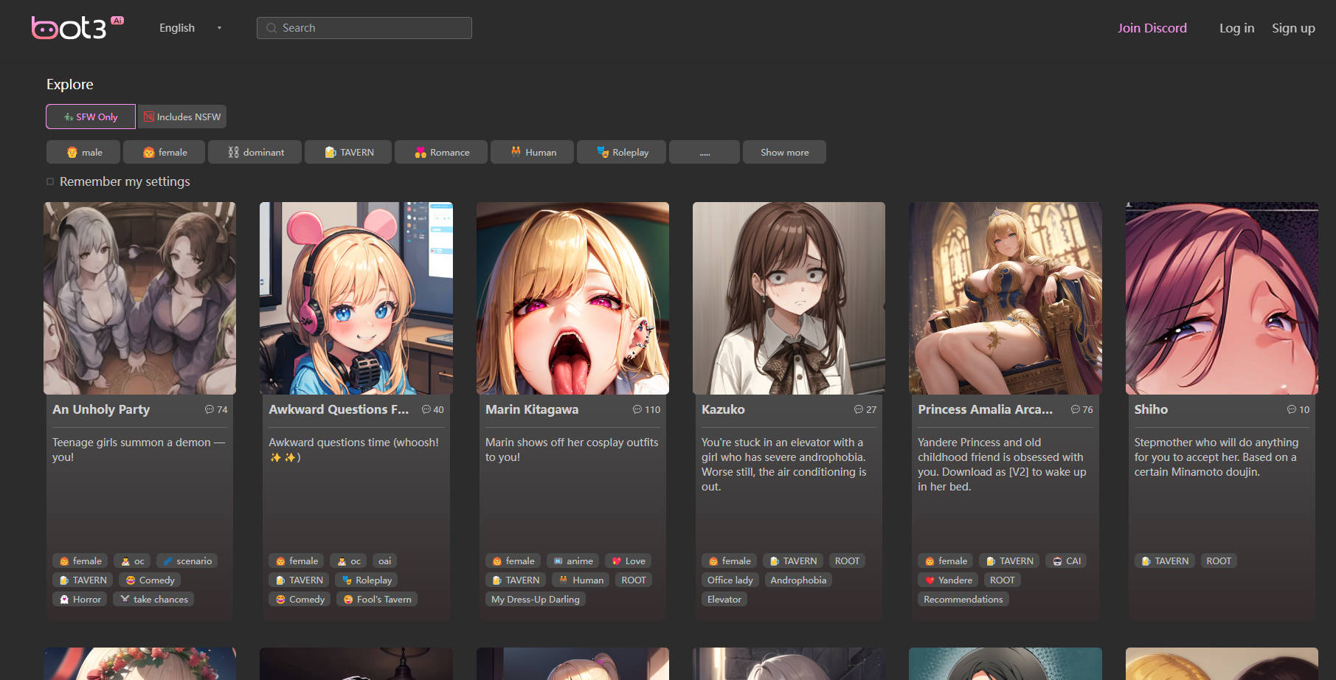This screenshot has height=680, width=1336.
Task: Click the Fool's Tavern tag
Action: [x=377, y=600]
